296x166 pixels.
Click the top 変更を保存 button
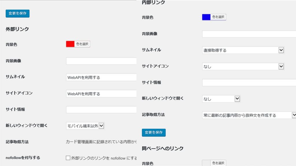point(17,14)
